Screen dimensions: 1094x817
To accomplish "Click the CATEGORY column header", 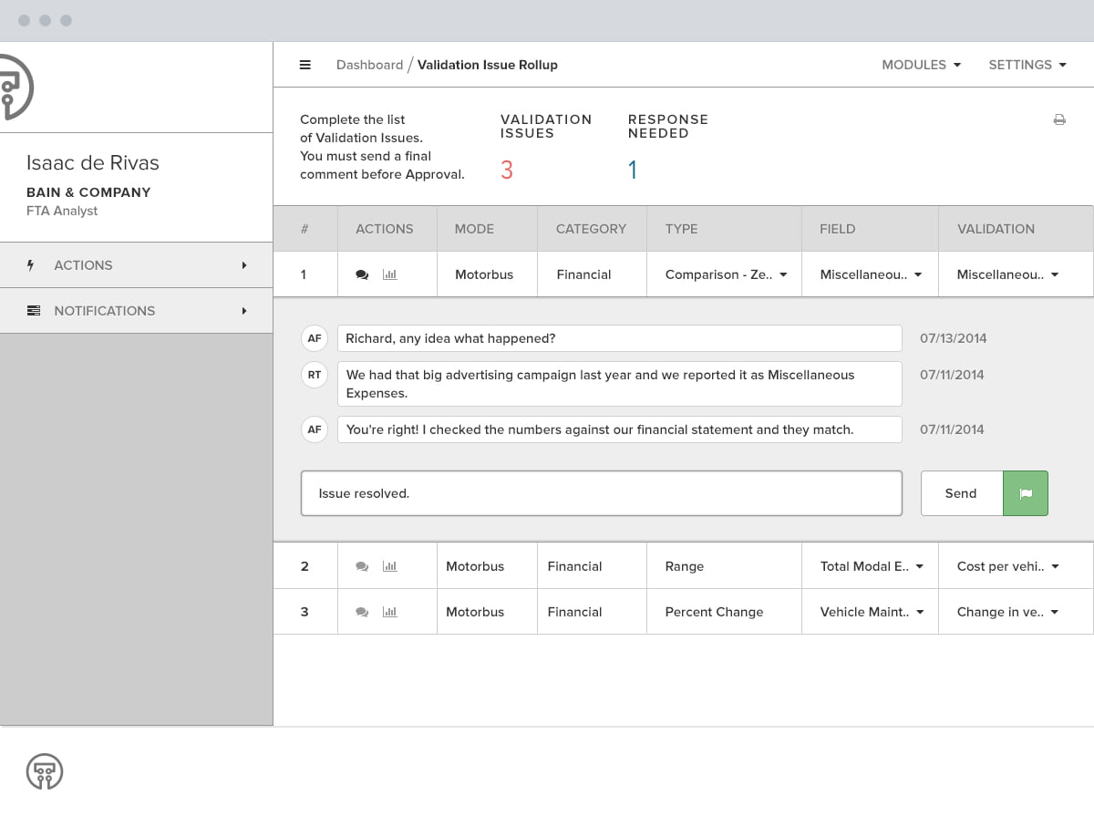I will point(591,229).
